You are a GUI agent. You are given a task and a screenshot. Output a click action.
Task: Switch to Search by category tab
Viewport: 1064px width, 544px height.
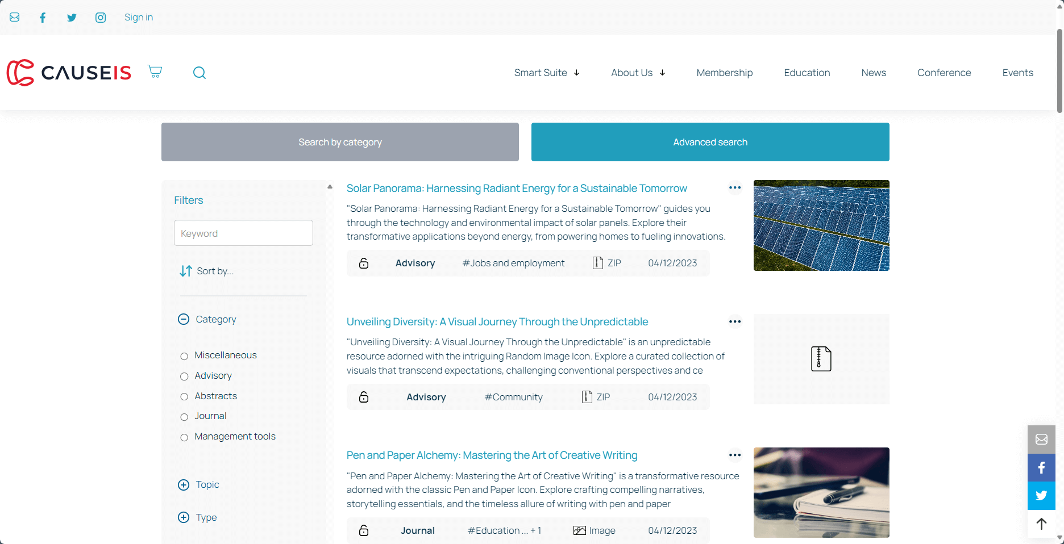tap(340, 142)
